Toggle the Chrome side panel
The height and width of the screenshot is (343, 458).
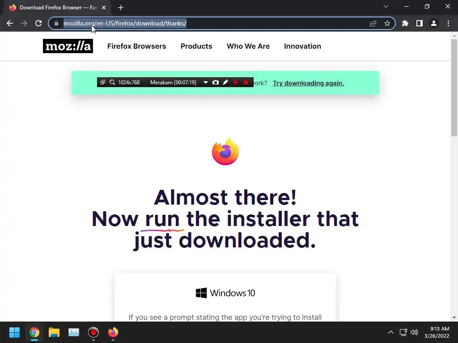click(x=420, y=23)
